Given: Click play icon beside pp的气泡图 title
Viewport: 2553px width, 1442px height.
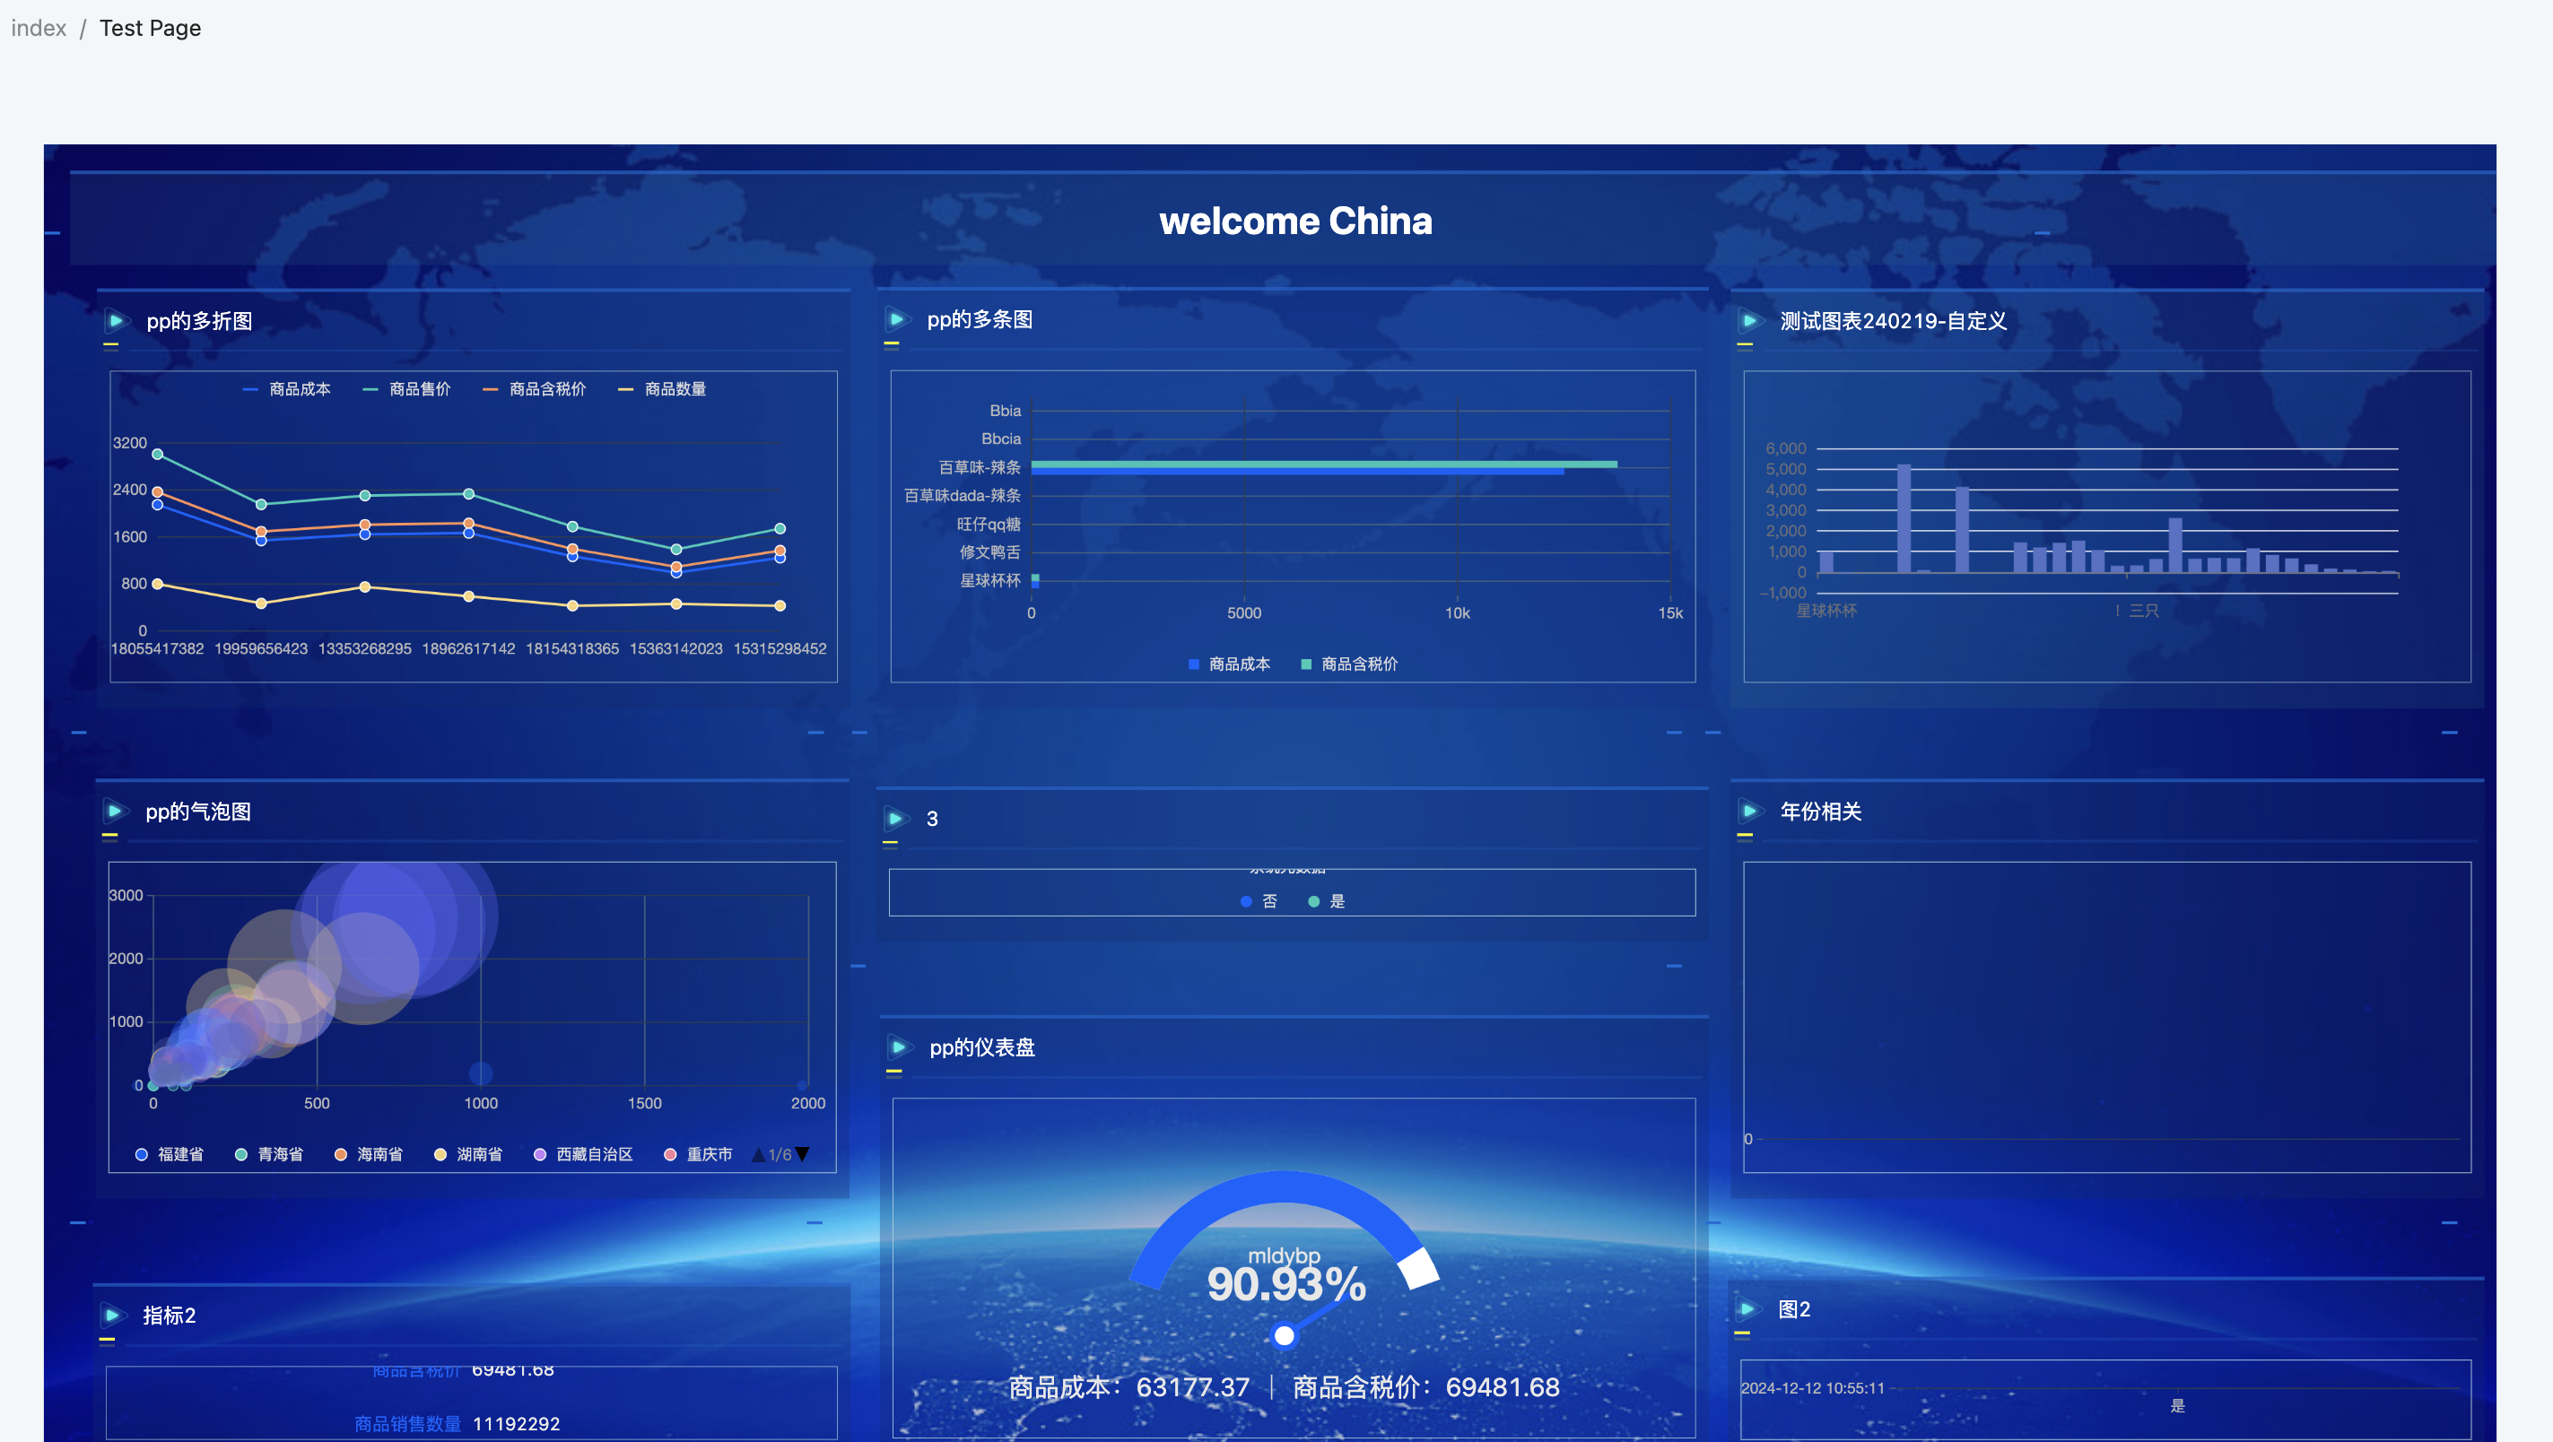Looking at the screenshot, I should tap(115, 811).
